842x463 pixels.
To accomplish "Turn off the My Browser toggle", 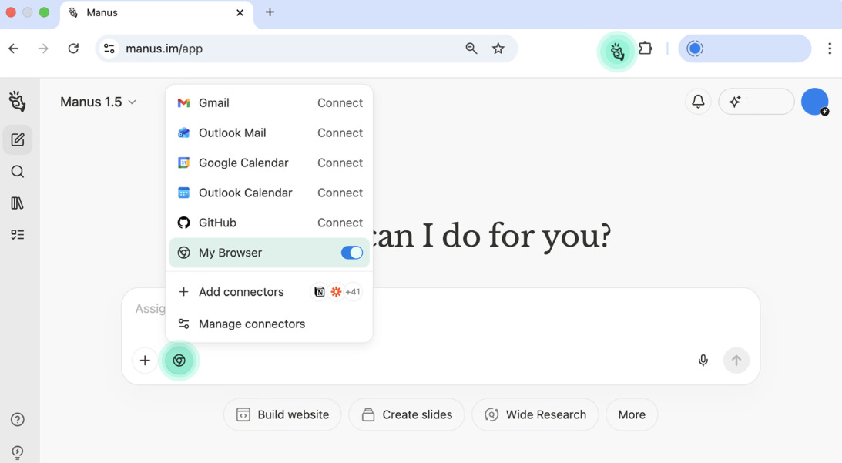I will click(x=352, y=253).
